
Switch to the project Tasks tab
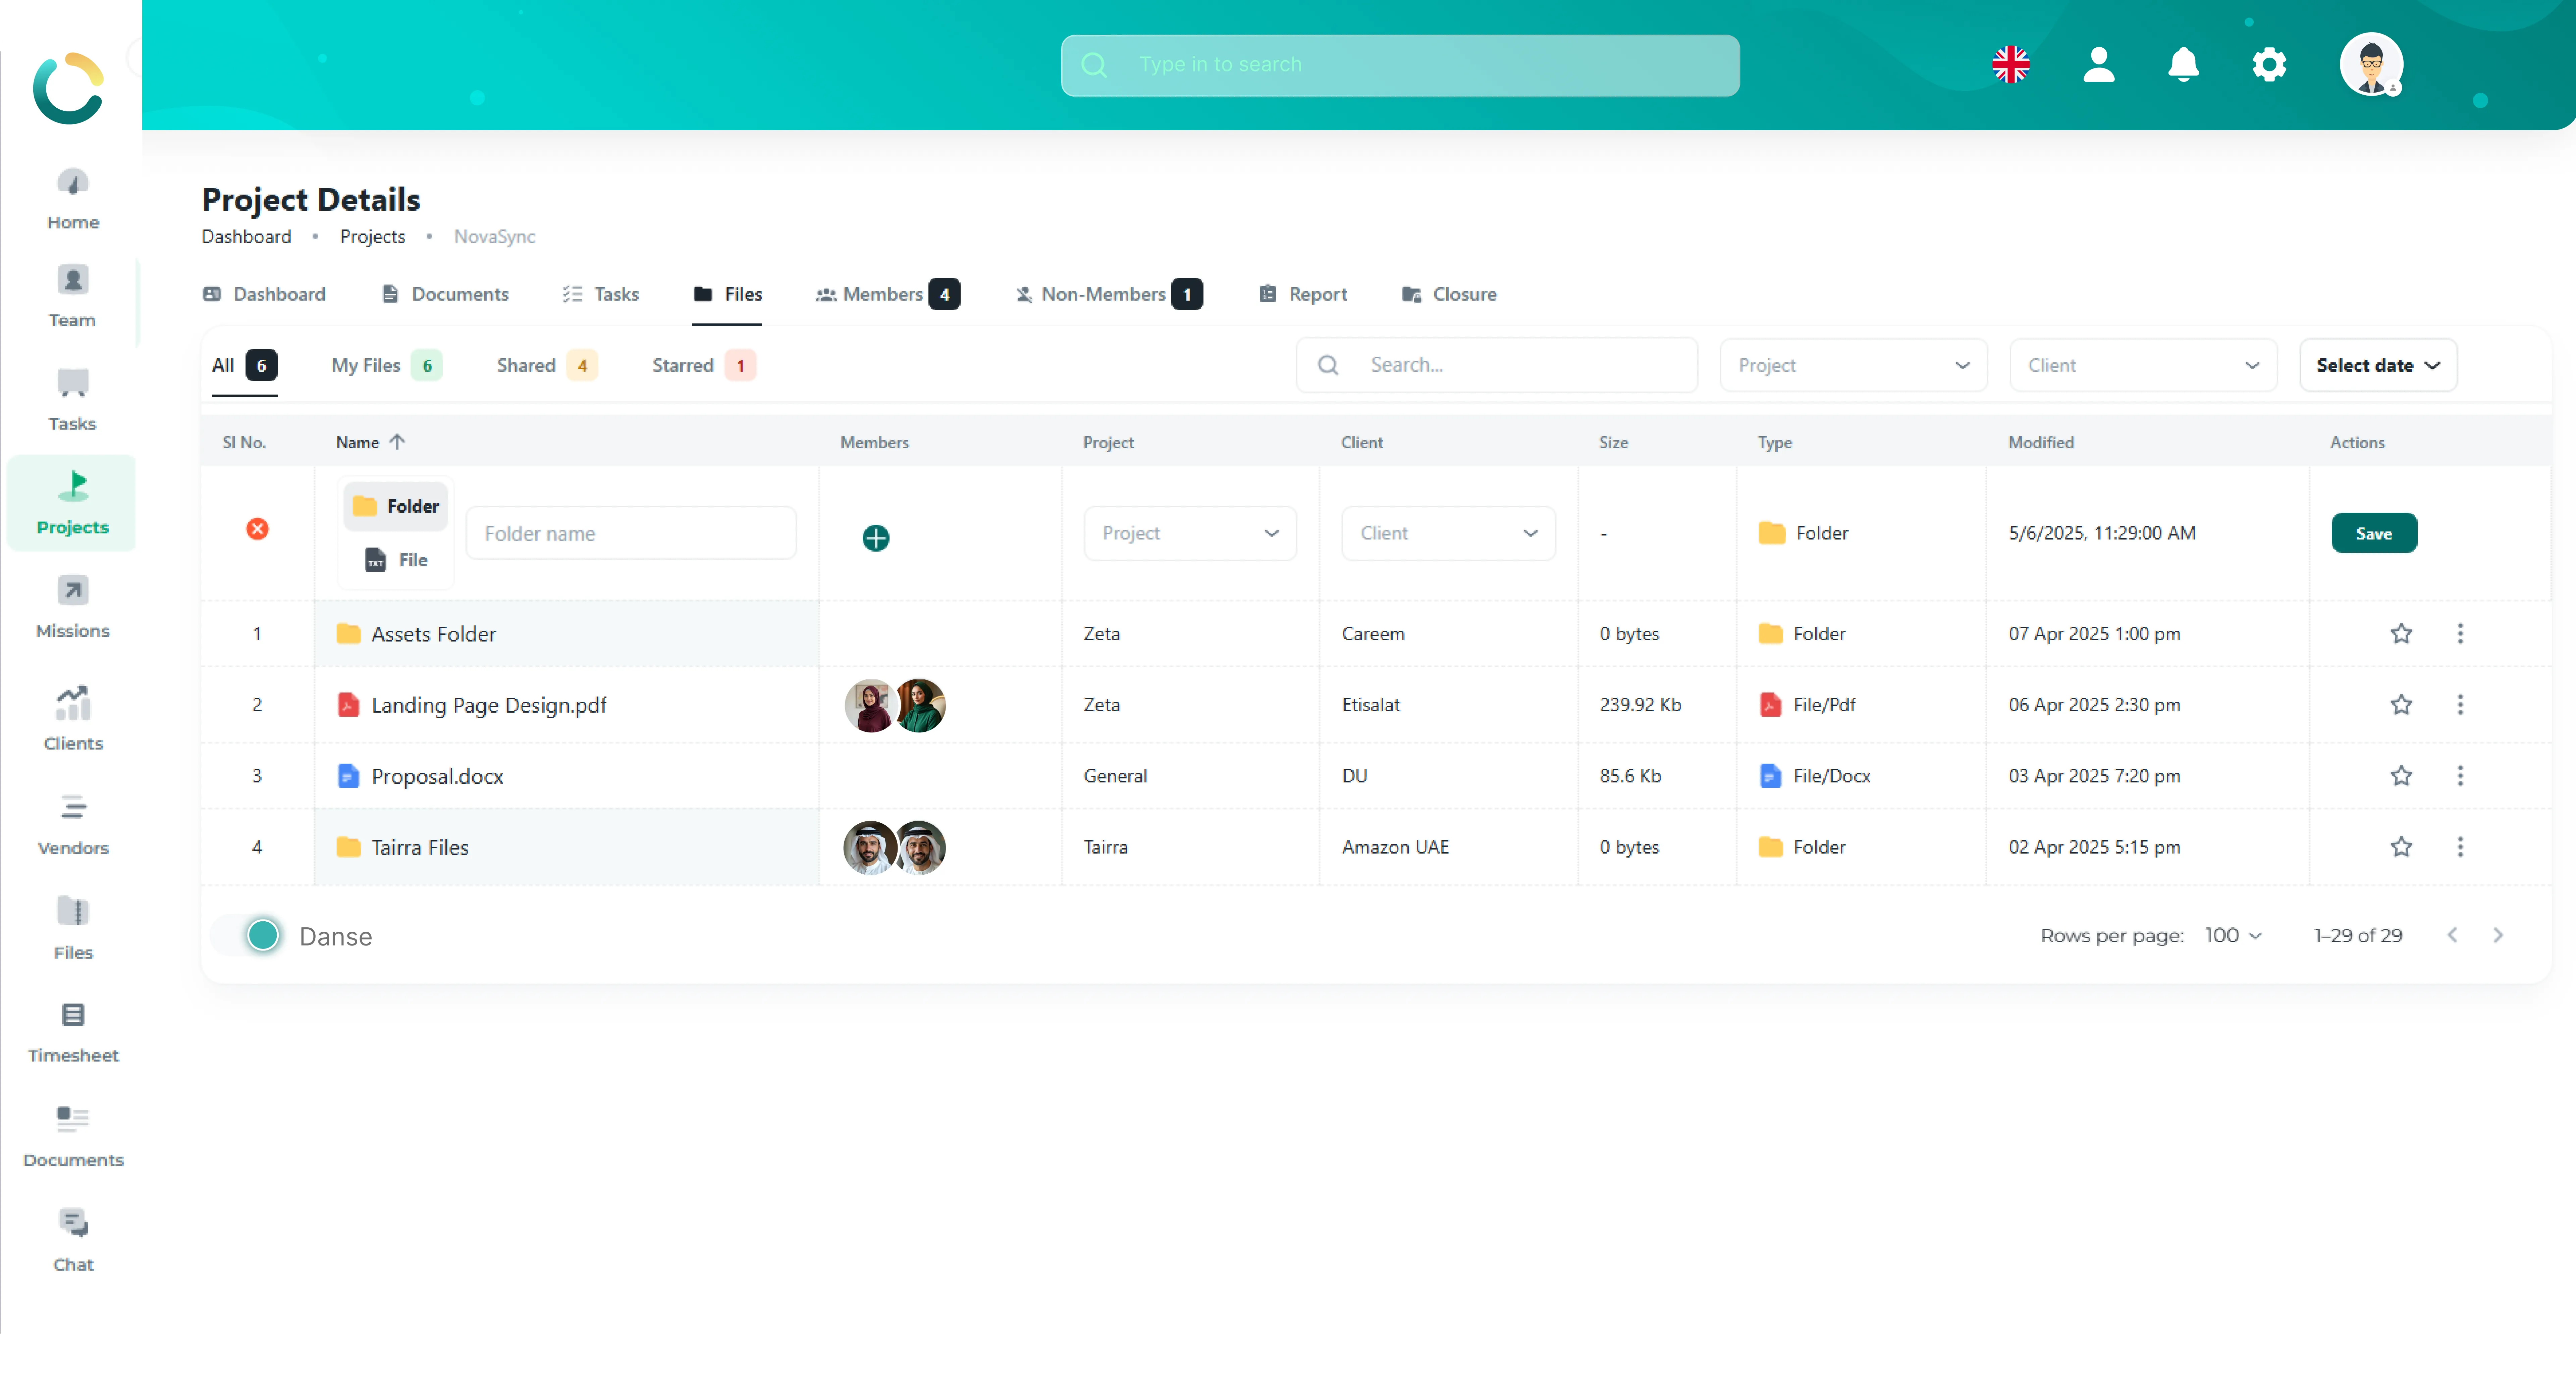click(x=601, y=294)
